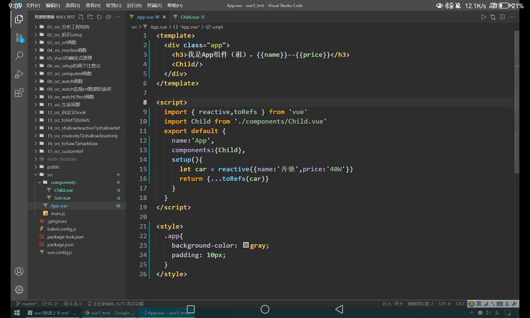Image resolution: width=530 pixels, height=318 pixels.
Task: Open Son.vue in the file tree
Action: [x=62, y=198]
